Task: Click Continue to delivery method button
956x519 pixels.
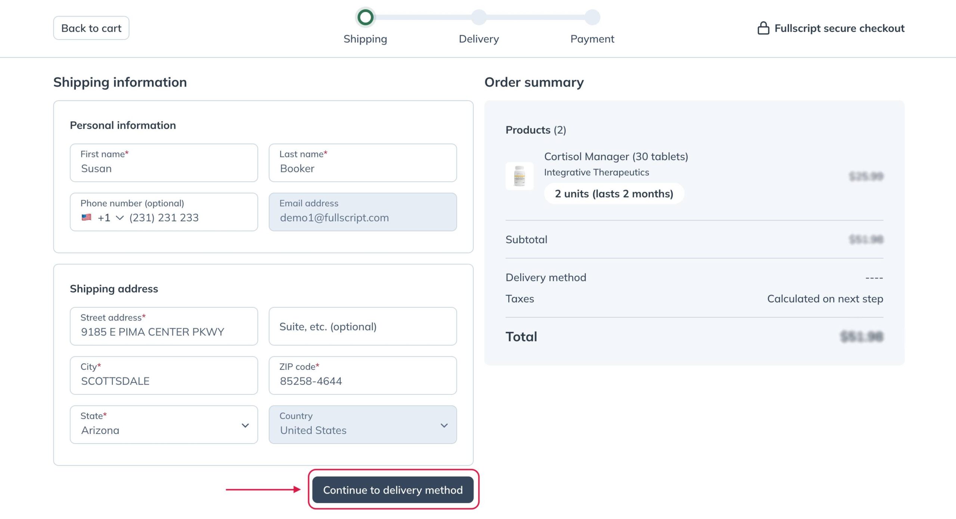Action: click(x=393, y=489)
